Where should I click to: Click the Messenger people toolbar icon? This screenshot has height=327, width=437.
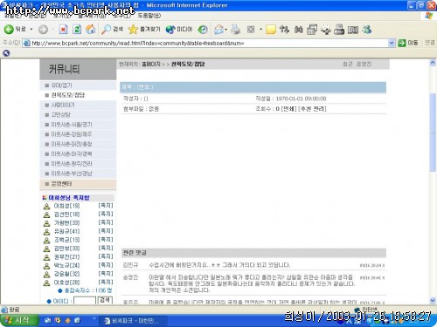pos(366,30)
